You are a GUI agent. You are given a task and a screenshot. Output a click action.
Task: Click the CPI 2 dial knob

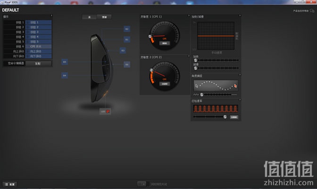tap(151, 70)
